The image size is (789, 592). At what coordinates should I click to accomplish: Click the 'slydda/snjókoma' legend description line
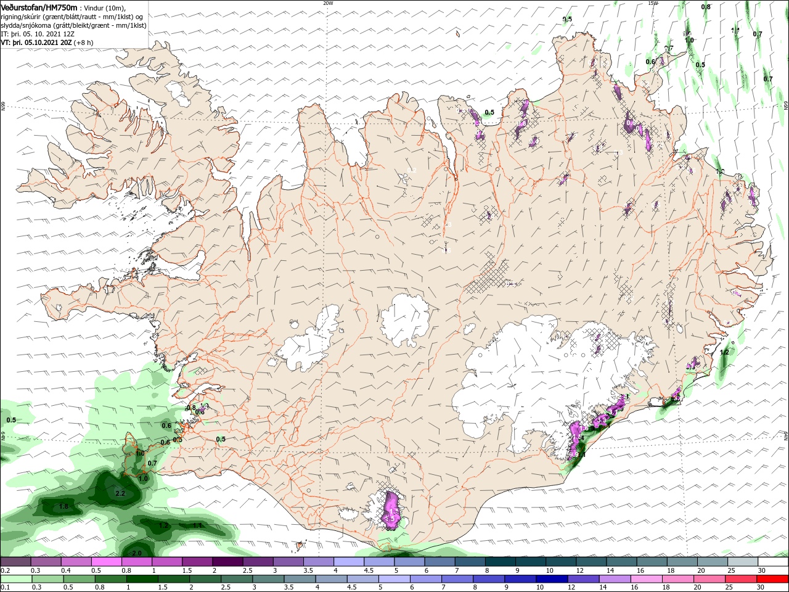73,25
